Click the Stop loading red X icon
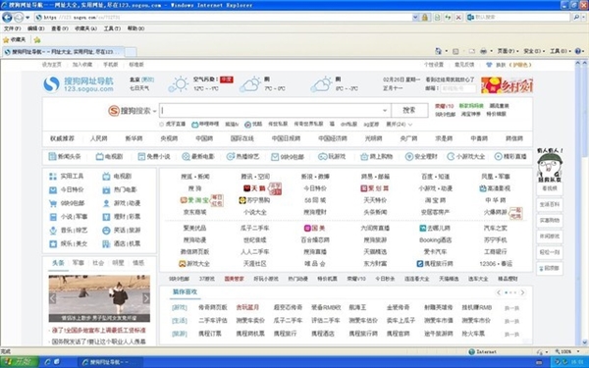The height and width of the screenshot is (368, 589). tap(458, 18)
